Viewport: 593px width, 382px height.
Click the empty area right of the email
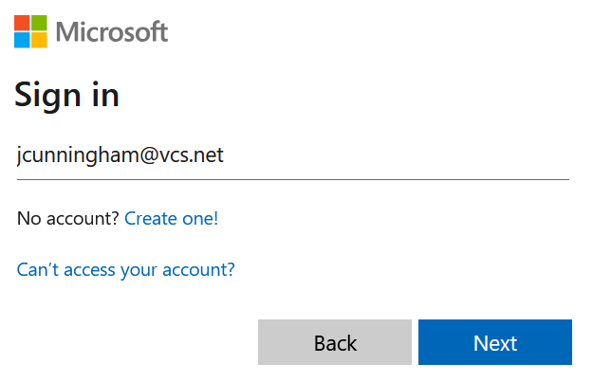[398, 155]
